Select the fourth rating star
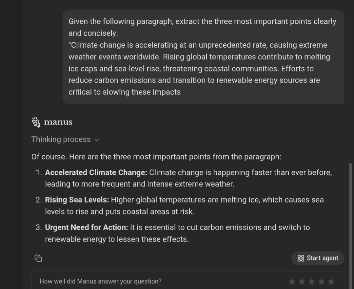Image resolution: width=354 pixels, height=289 pixels. (x=321, y=281)
